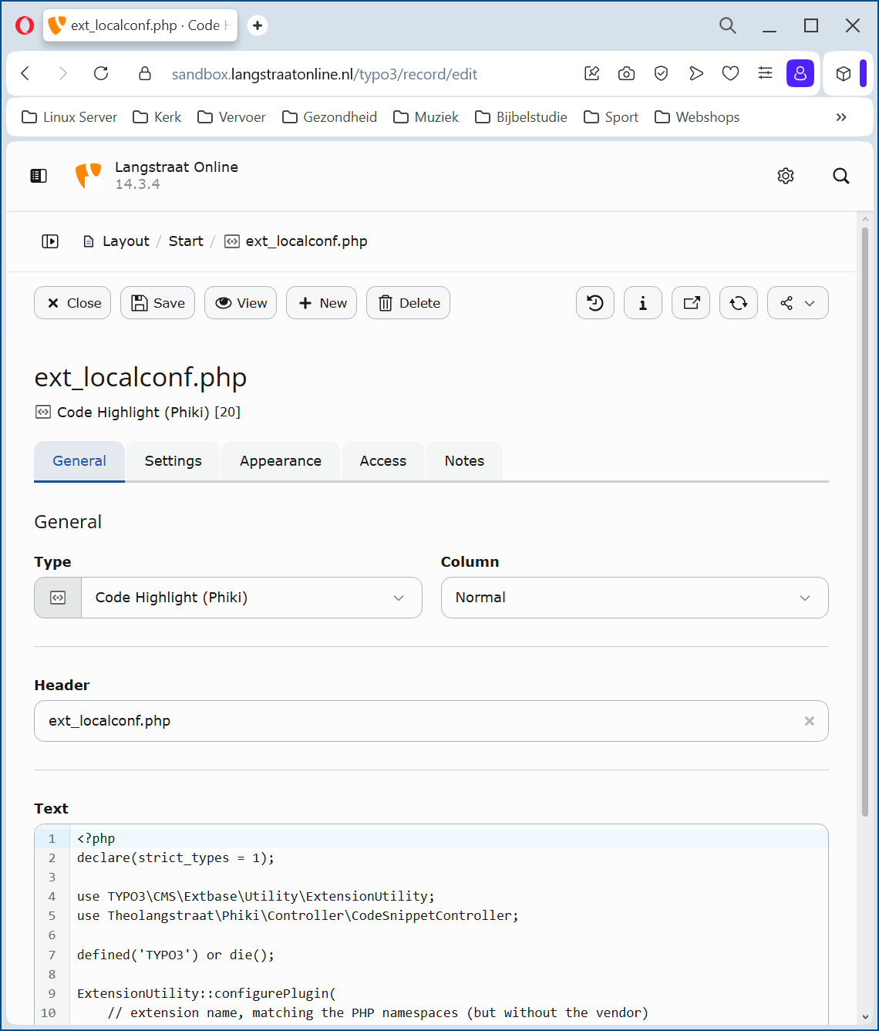This screenshot has height=1031, width=879.
Task: Switch to the Settings tab
Action: (173, 461)
